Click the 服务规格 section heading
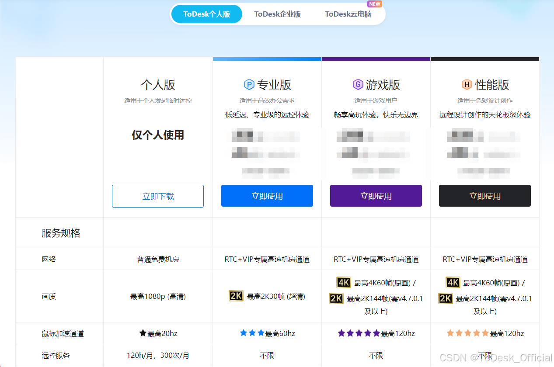 61,233
